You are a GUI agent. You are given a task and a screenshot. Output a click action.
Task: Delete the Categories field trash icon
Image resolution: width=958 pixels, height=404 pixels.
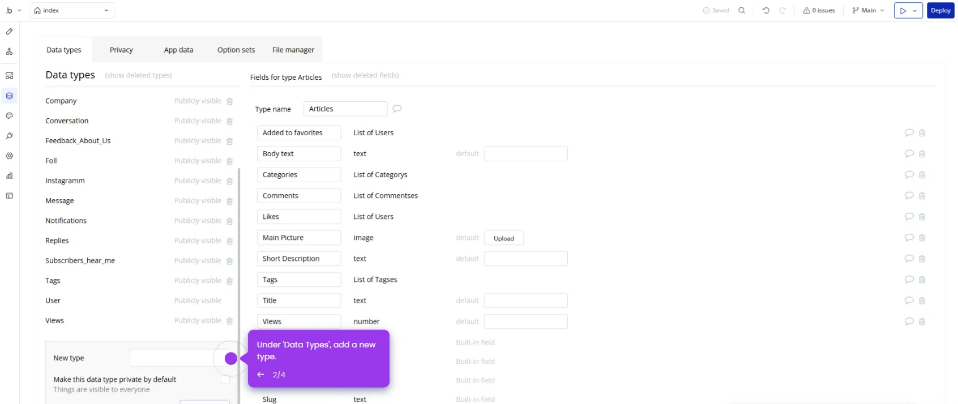[x=922, y=175]
